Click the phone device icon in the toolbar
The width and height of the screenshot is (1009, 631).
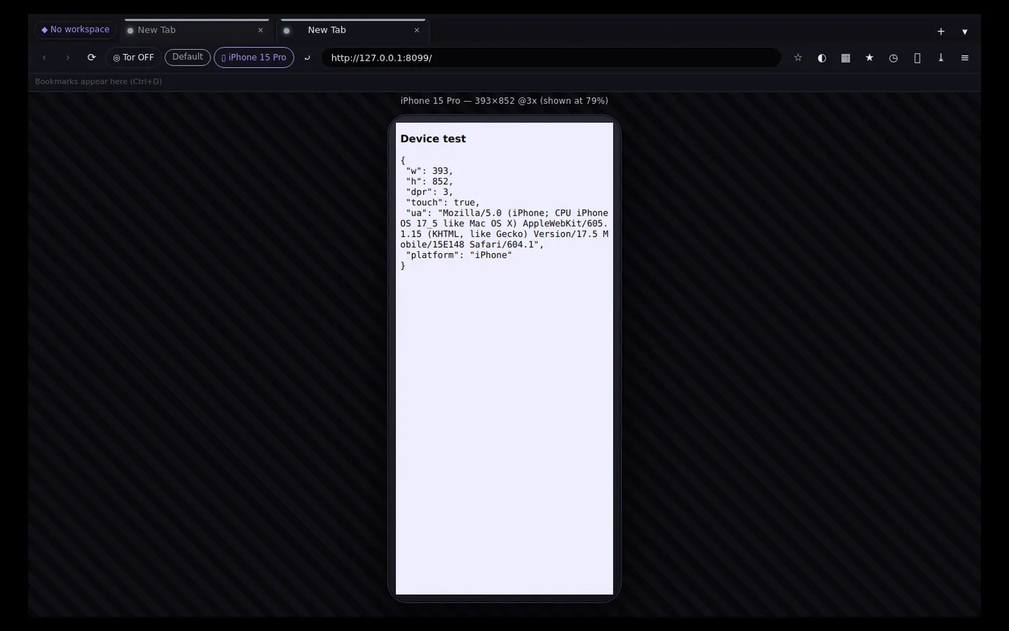tap(917, 58)
